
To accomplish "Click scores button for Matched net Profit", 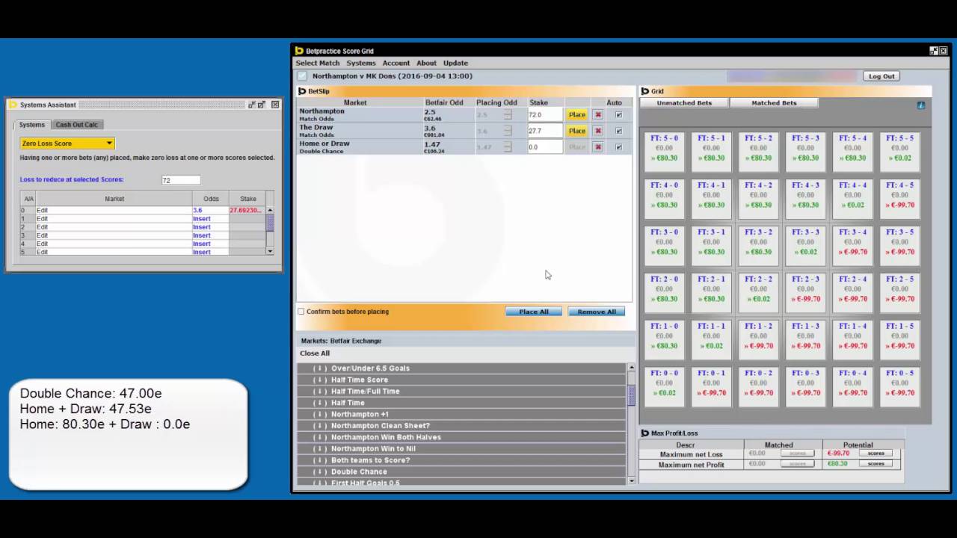I will (x=798, y=464).
